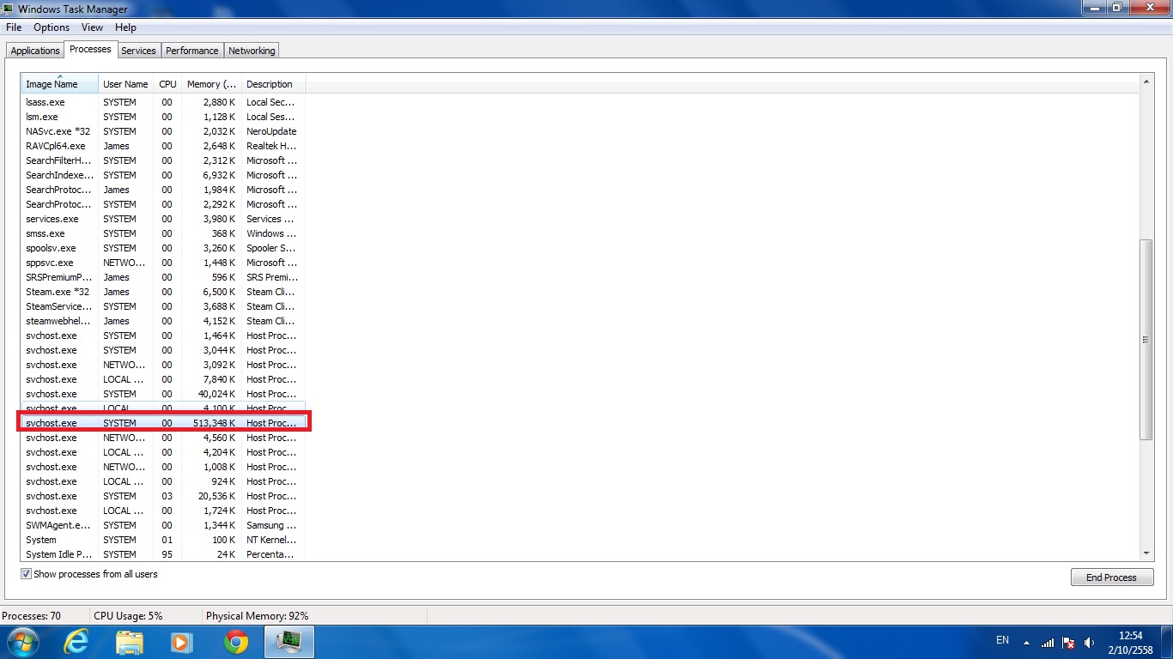The image size is (1173, 659).
Task: Open the EN language bar indicator
Action: [x=1002, y=640]
